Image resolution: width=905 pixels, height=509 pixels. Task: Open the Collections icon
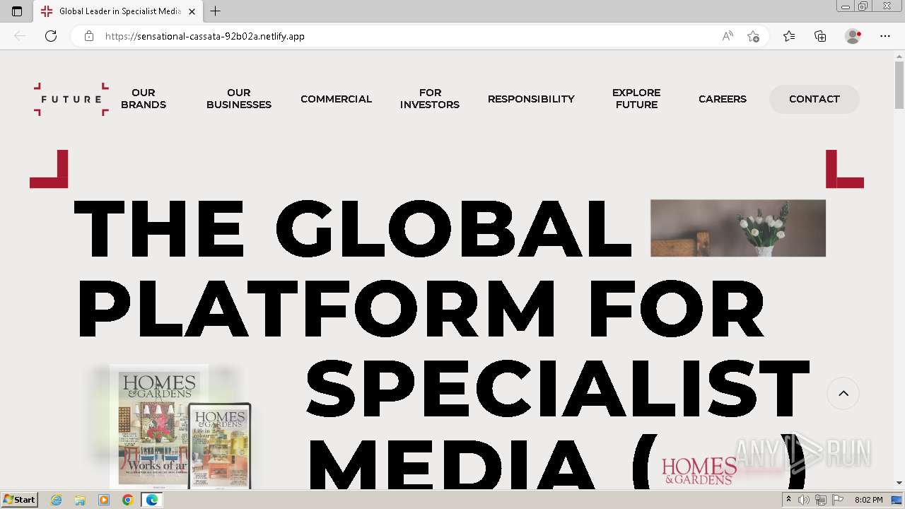point(820,36)
